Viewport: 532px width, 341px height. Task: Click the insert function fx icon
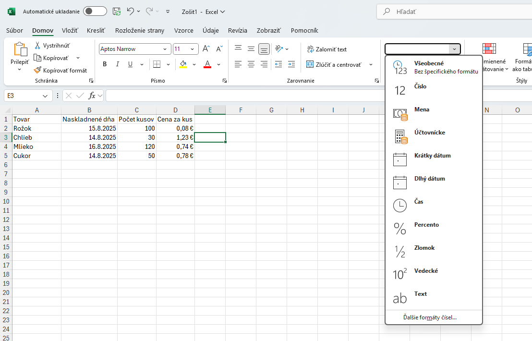coord(92,96)
